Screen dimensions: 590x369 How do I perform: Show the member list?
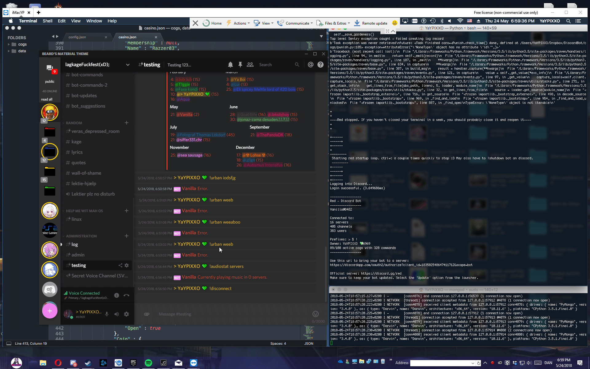(x=250, y=65)
